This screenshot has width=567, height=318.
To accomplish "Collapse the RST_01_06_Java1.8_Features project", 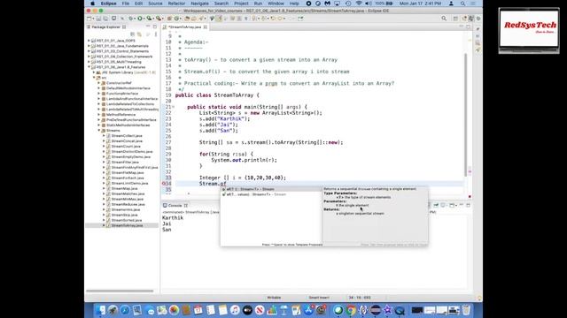I will click(x=89, y=67).
